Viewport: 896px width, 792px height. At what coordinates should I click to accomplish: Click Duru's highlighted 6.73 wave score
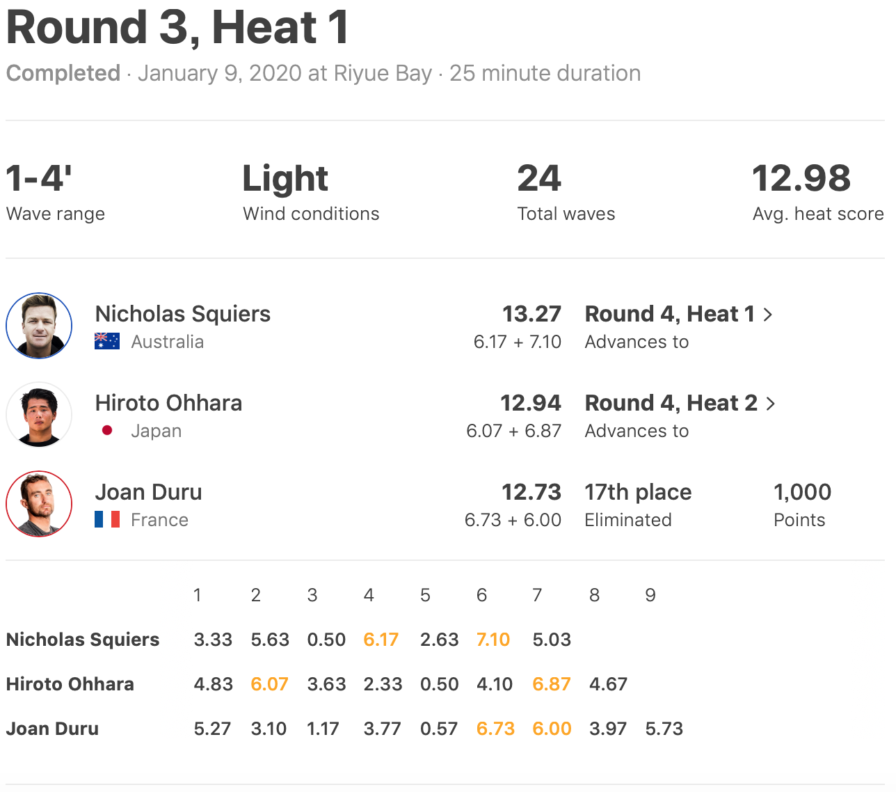tap(495, 729)
